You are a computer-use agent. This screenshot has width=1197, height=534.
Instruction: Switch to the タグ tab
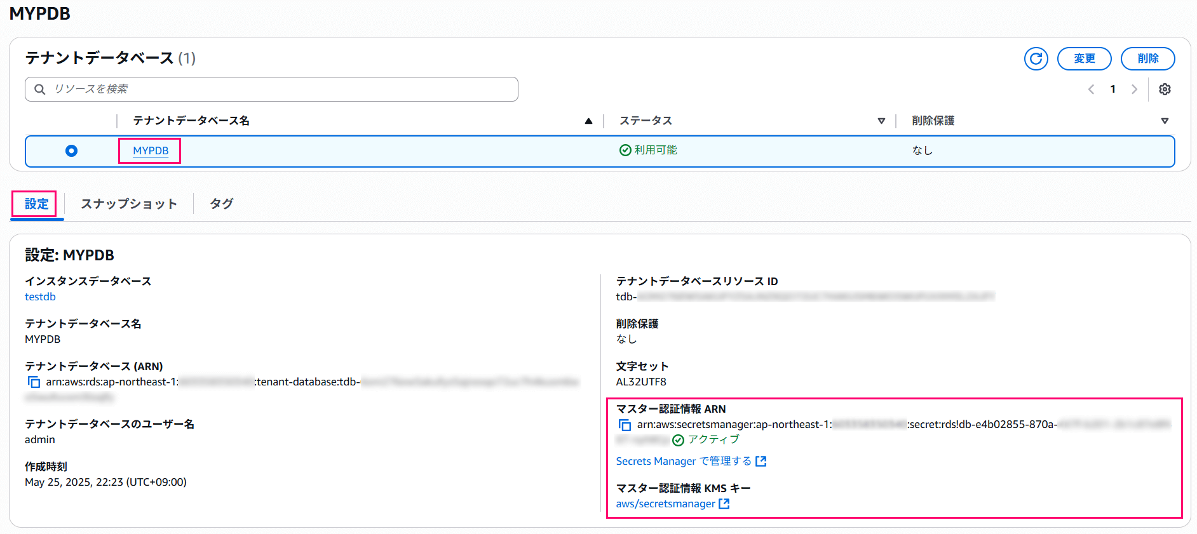coord(222,204)
